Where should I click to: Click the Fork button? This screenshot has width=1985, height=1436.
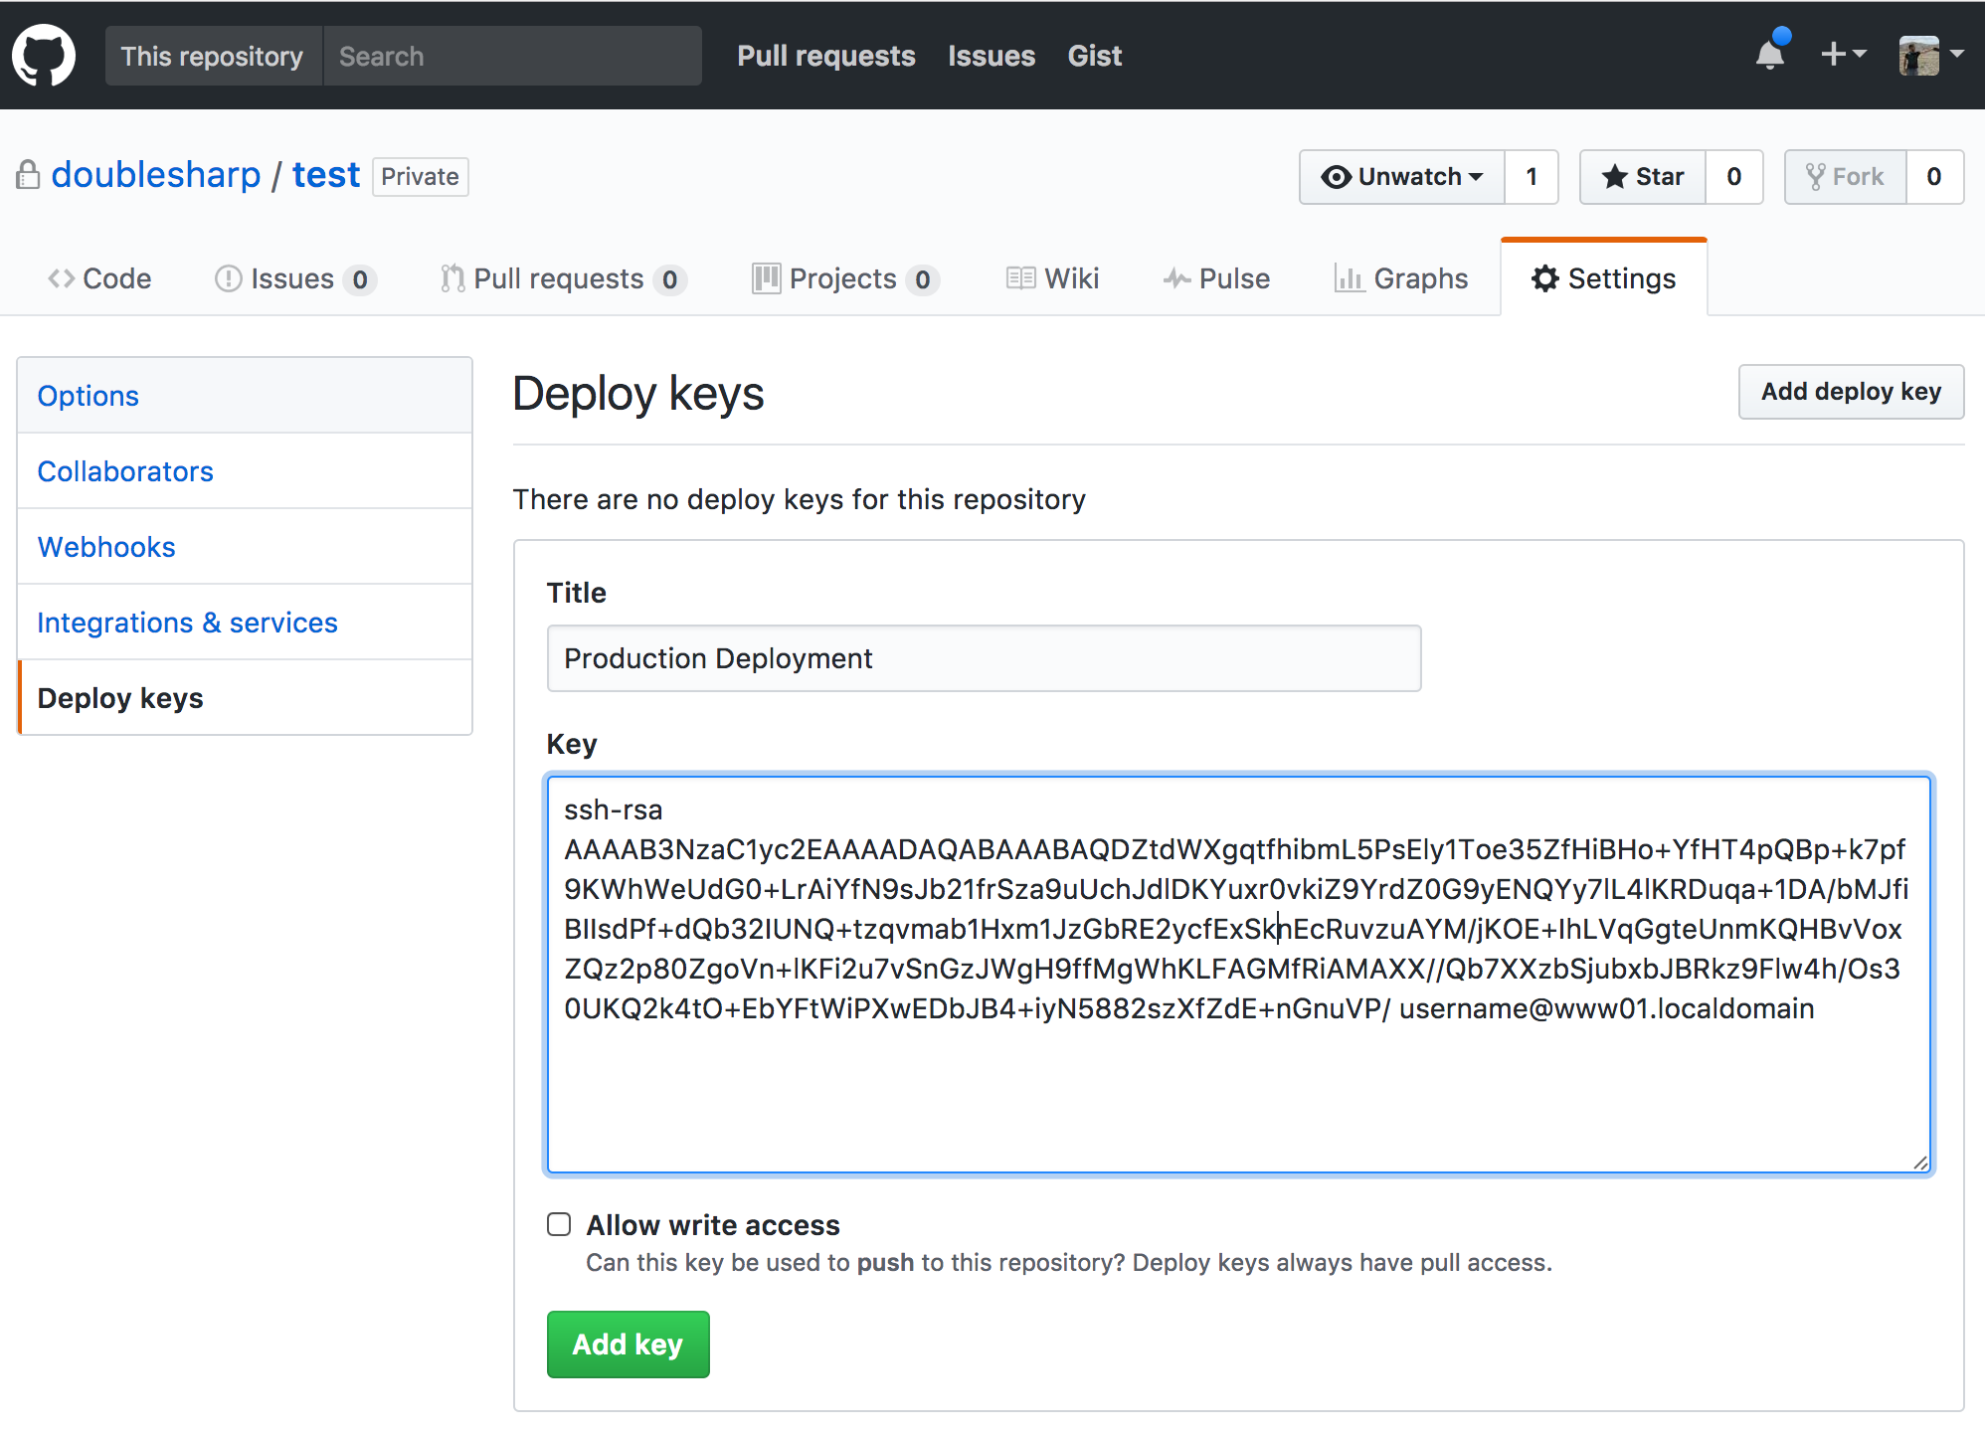coord(1846,177)
